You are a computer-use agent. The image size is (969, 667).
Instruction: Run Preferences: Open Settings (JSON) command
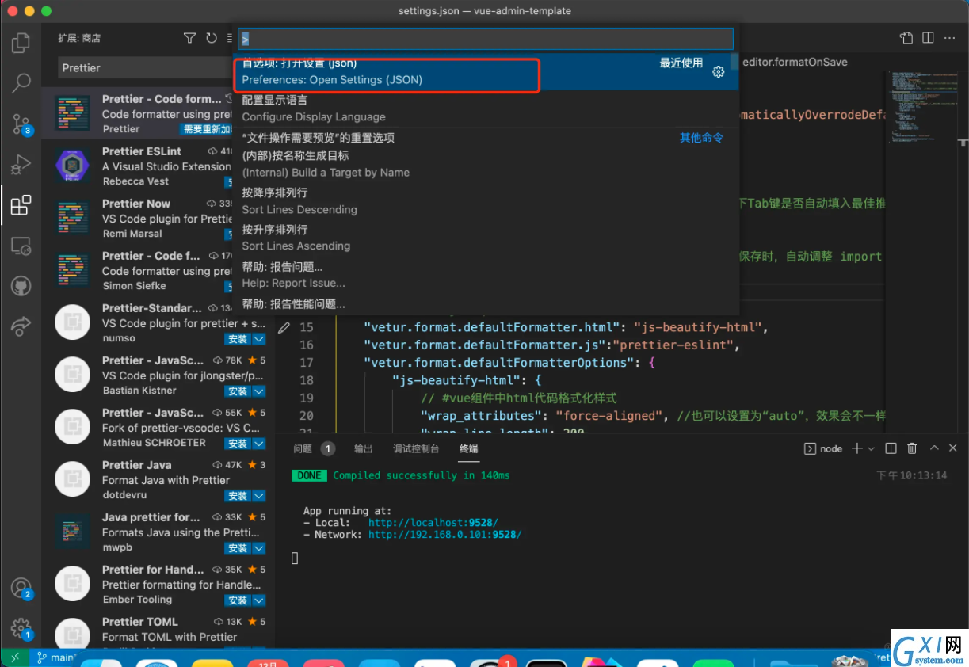(486, 71)
